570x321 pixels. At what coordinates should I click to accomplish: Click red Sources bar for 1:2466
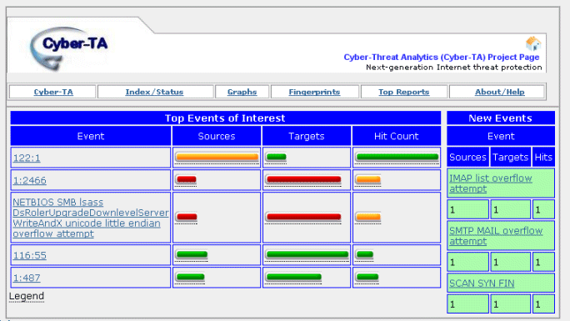(186, 179)
